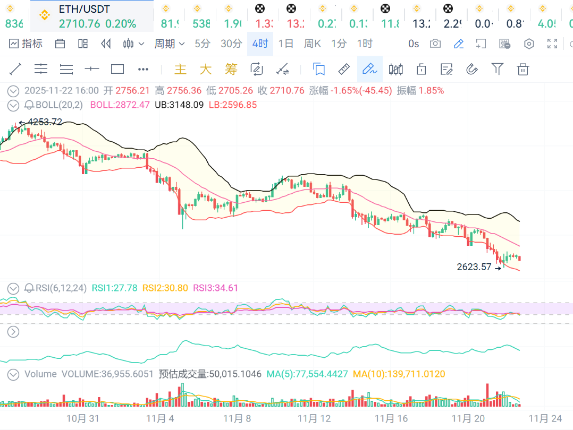Viewport: 573px width, 430px height.
Task: Click the ruler measurement tool
Action: point(344,69)
